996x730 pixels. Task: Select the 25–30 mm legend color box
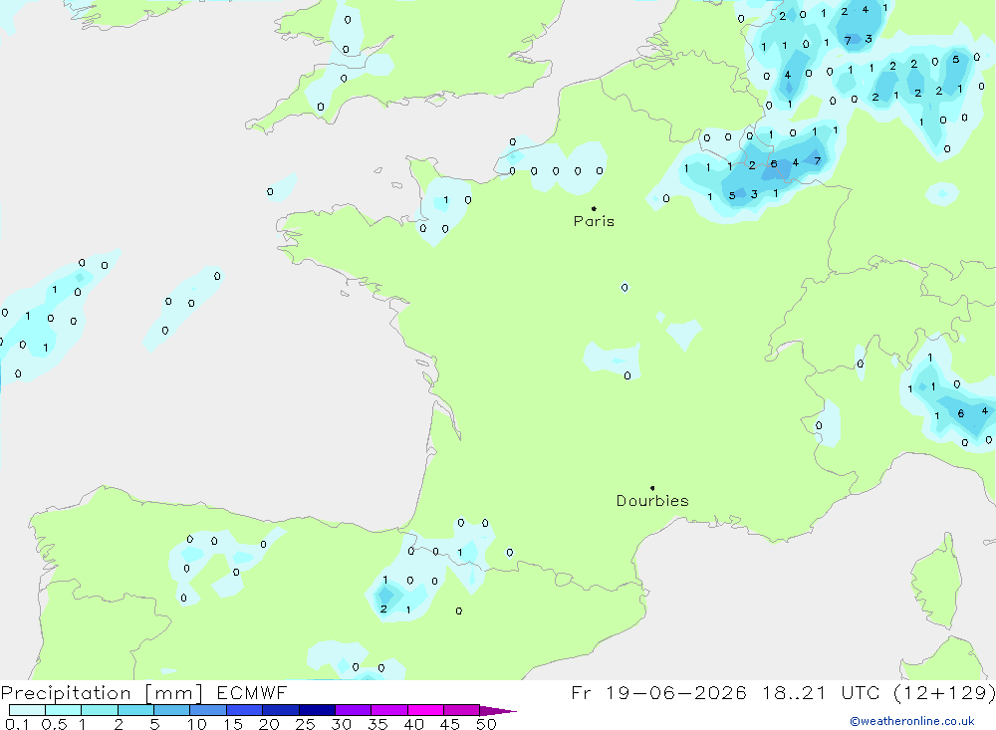[x=317, y=710]
